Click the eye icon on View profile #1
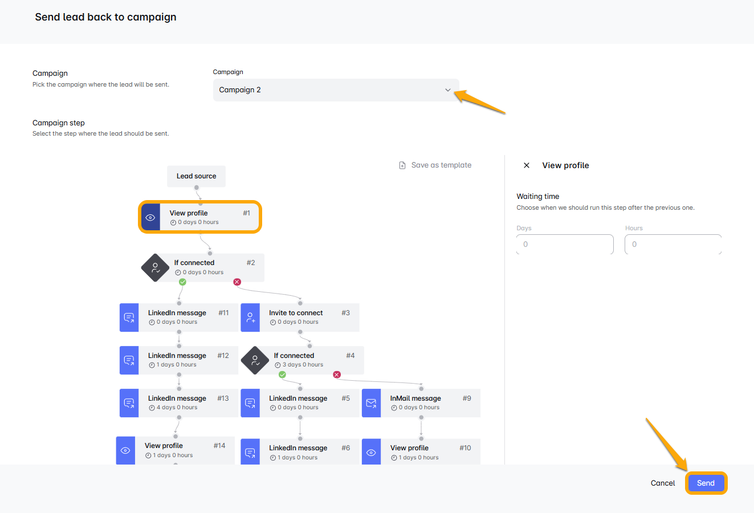Screen dimensions: 754x513 click(150, 217)
